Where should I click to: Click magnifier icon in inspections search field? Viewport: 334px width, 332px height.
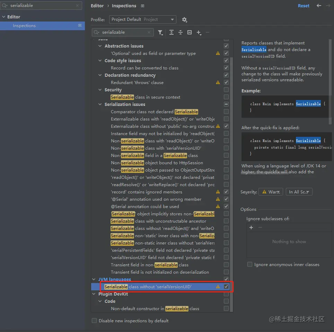(97, 32)
